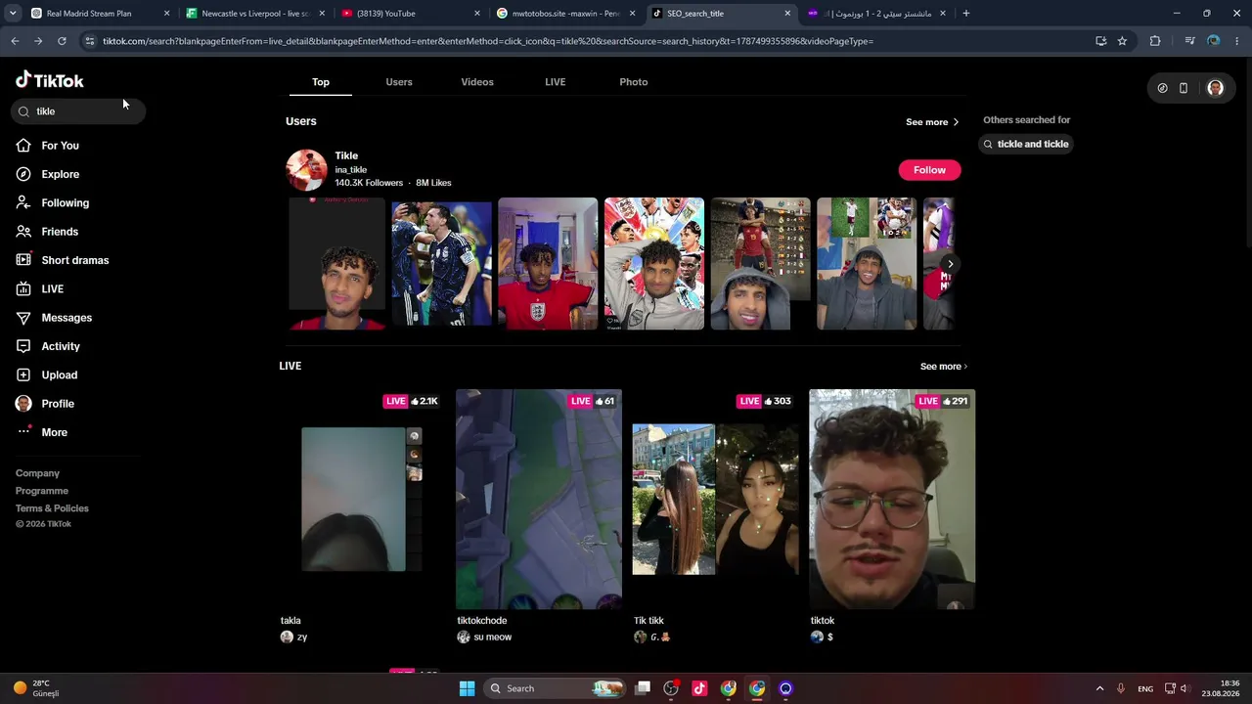Image resolution: width=1252 pixels, height=704 pixels.
Task: Open Short dramas in sidebar
Action: (x=74, y=260)
